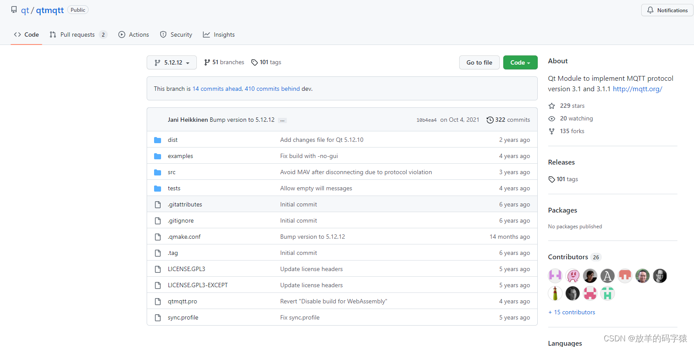Open the Insights tab
The image size is (694, 347).
tap(219, 34)
